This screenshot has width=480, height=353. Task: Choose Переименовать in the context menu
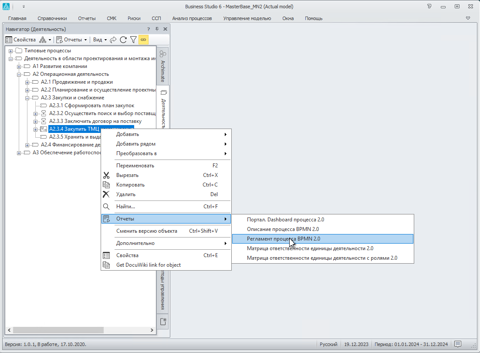coord(135,166)
